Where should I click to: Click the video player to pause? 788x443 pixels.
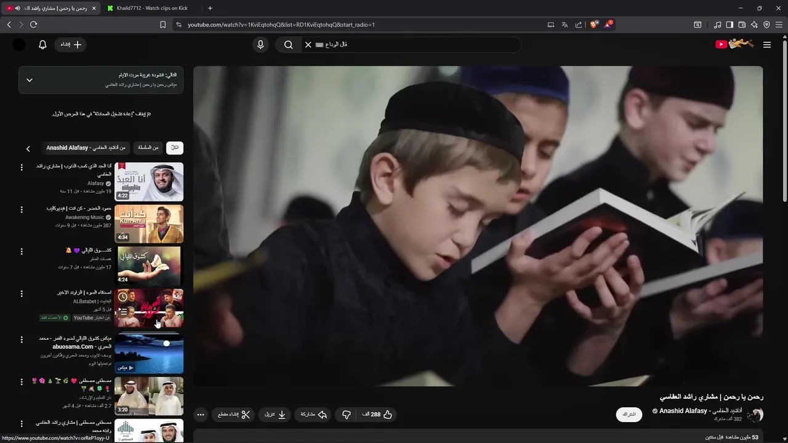[478, 226]
